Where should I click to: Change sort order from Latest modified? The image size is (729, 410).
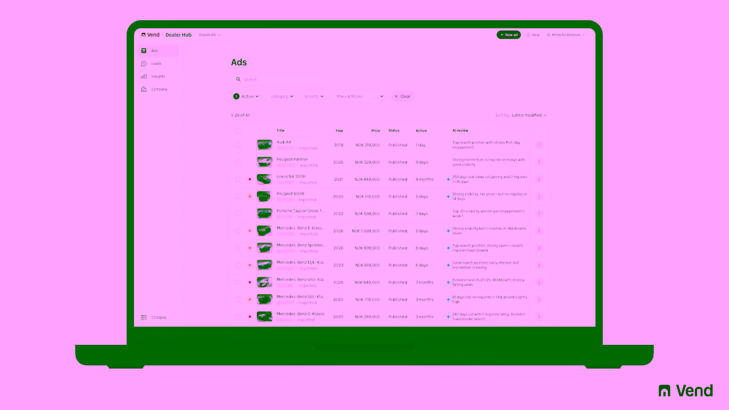(529, 115)
